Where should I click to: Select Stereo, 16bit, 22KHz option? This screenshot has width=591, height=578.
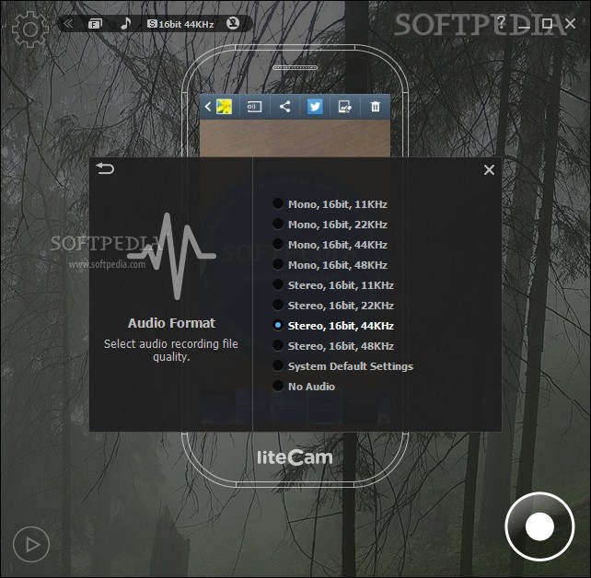pos(333,306)
